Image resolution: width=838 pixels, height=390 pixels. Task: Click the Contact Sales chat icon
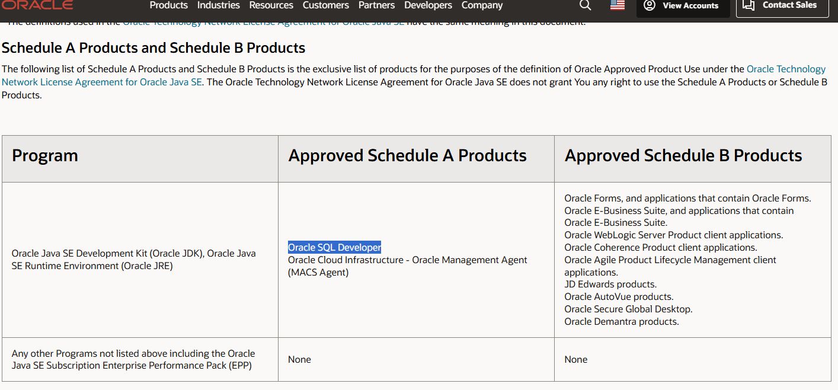(x=749, y=5)
